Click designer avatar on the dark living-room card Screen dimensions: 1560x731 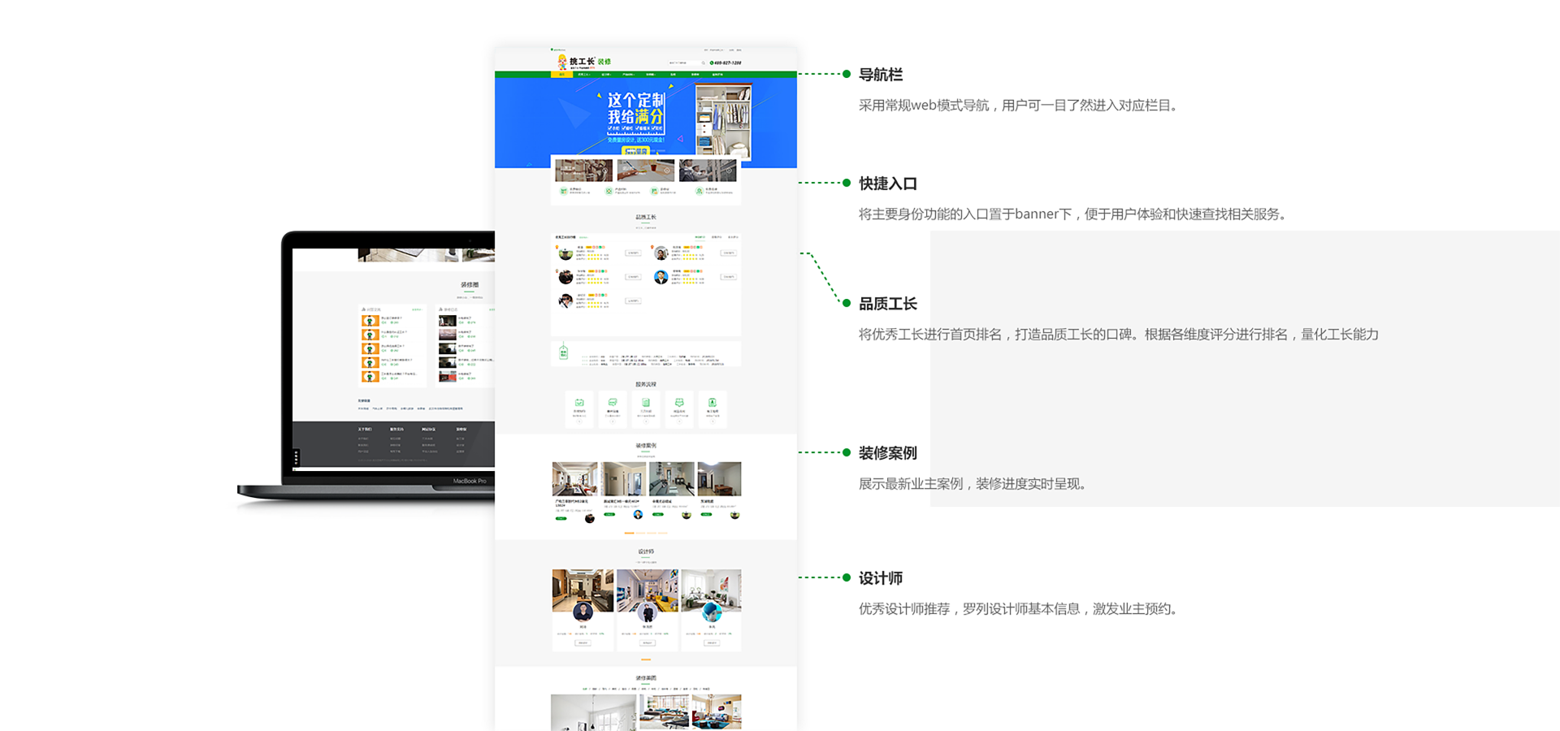coord(583,612)
